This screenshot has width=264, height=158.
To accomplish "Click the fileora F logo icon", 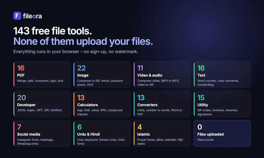I will point(17,16).
